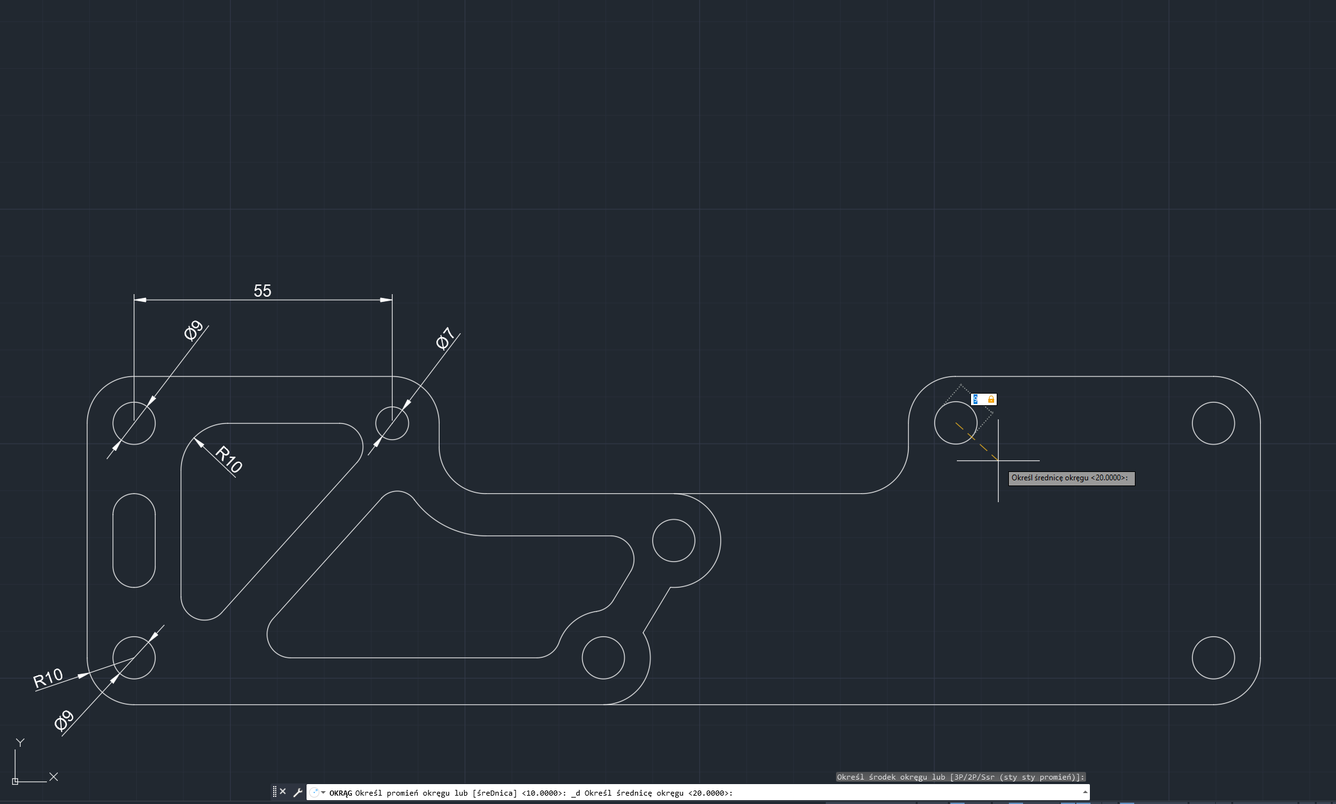Click the vertical slot hole outline

tap(113, 540)
